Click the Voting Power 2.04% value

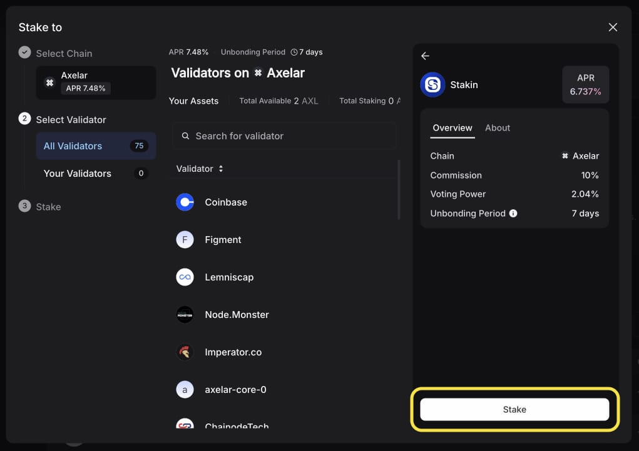[x=585, y=194]
